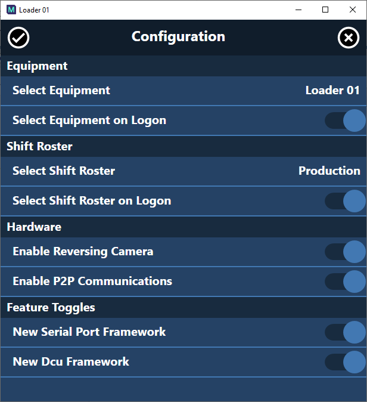Click the app logo in the title bar
The height and width of the screenshot is (402, 367).
tap(11, 10)
